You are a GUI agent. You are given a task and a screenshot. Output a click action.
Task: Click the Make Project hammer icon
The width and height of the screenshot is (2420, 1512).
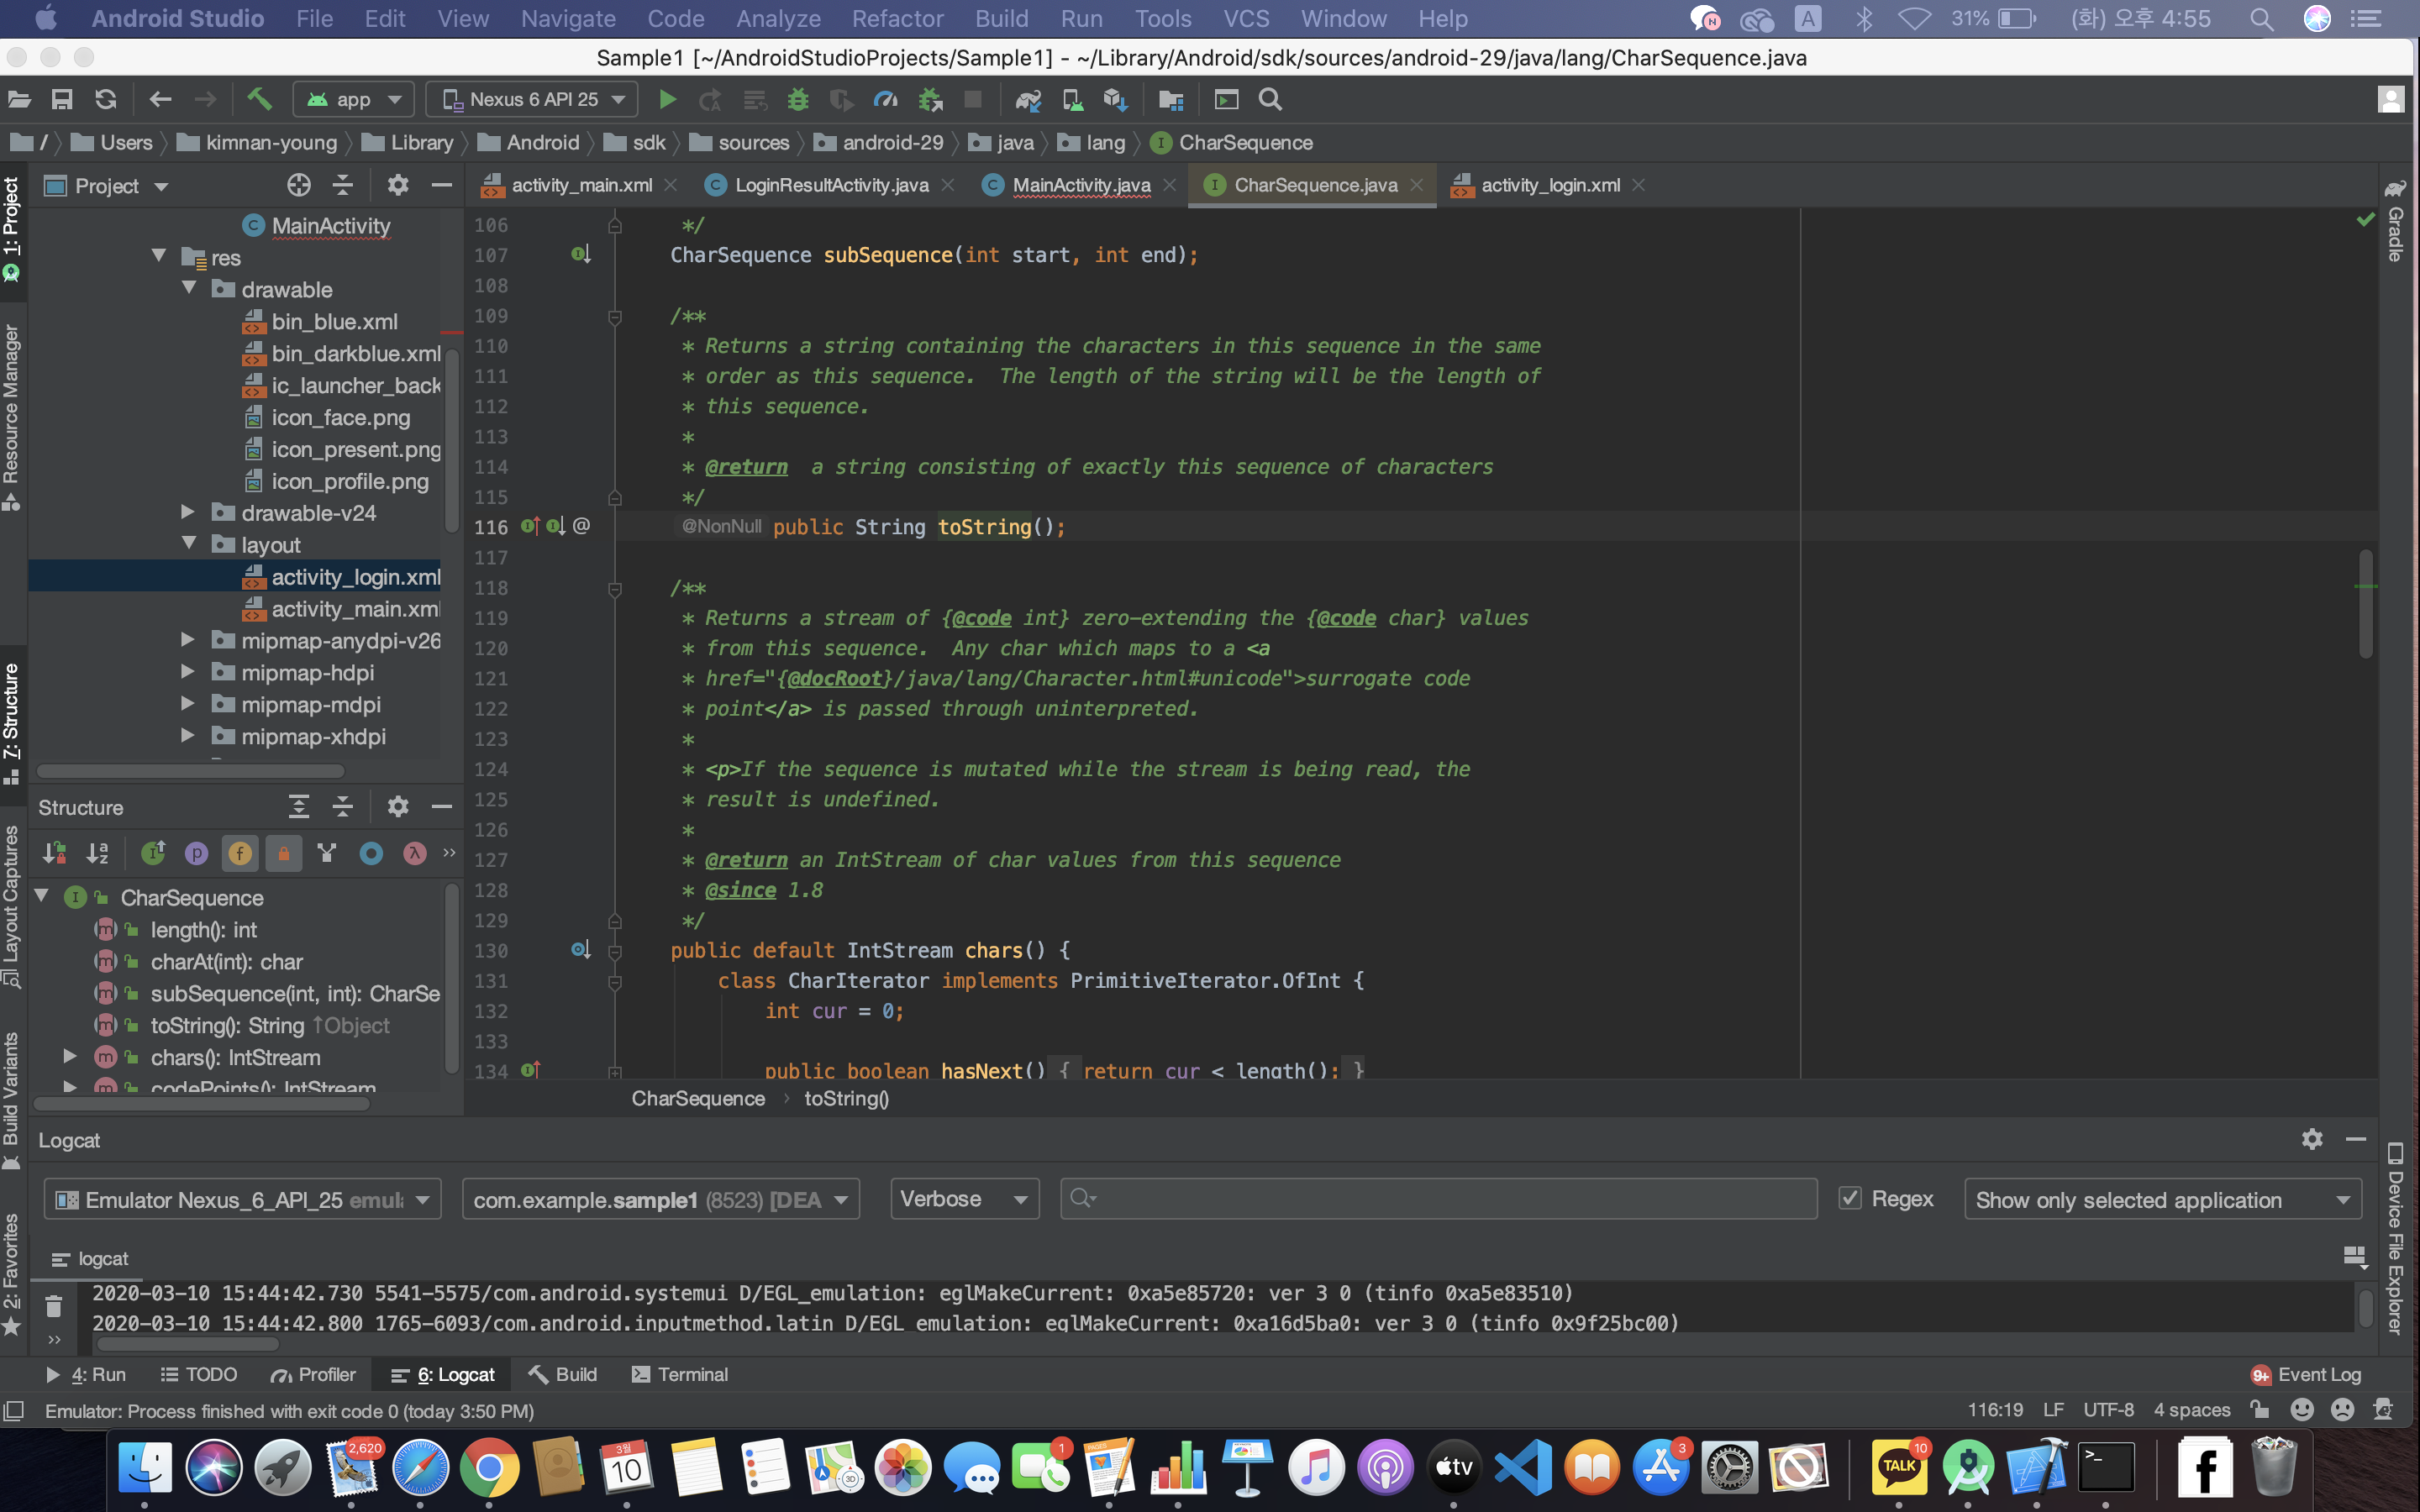point(259,99)
